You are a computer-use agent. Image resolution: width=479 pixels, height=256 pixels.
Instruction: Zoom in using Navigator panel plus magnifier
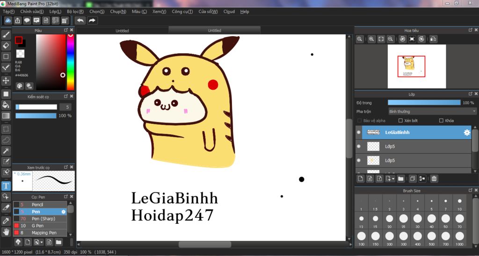coord(371,39)
